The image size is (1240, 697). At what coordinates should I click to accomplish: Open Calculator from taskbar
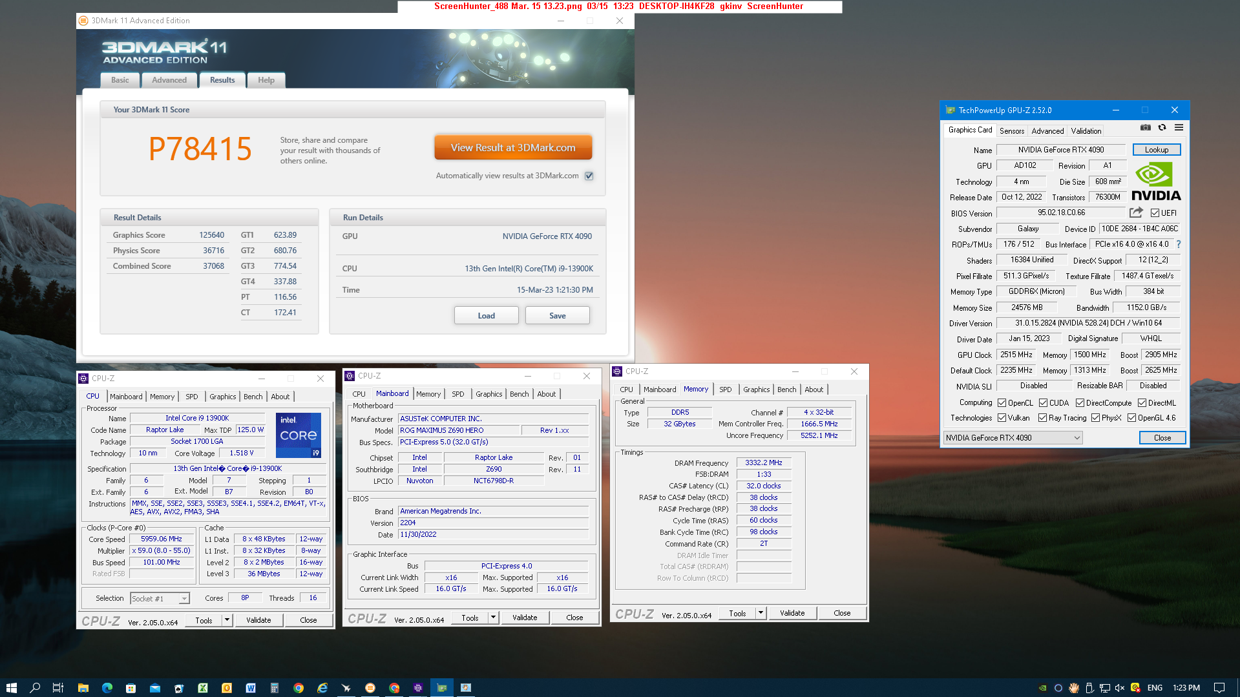(275, 688)
